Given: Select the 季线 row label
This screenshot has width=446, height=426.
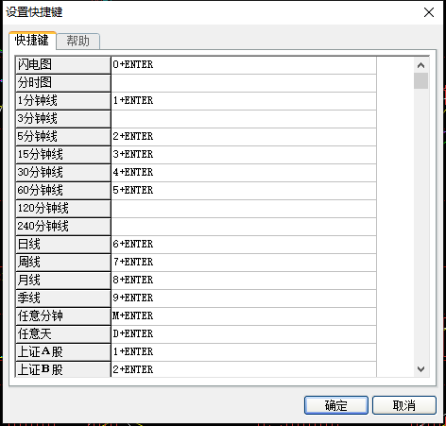Looking at the screenshot, I should (63, 298).
